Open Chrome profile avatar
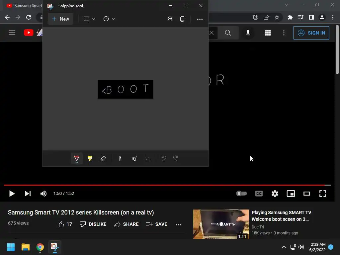The width and height of the screenshot is (340, 255). pos(322,17)
